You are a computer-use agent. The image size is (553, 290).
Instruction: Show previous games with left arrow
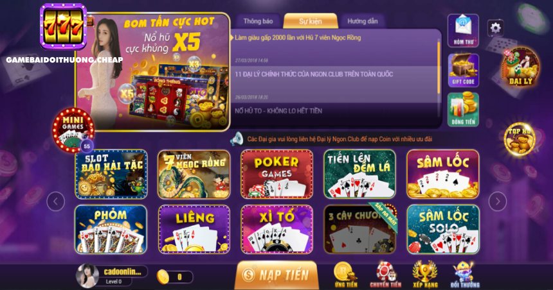[56, 201]
